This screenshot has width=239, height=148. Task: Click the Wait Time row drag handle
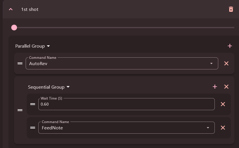click(33, 104)
